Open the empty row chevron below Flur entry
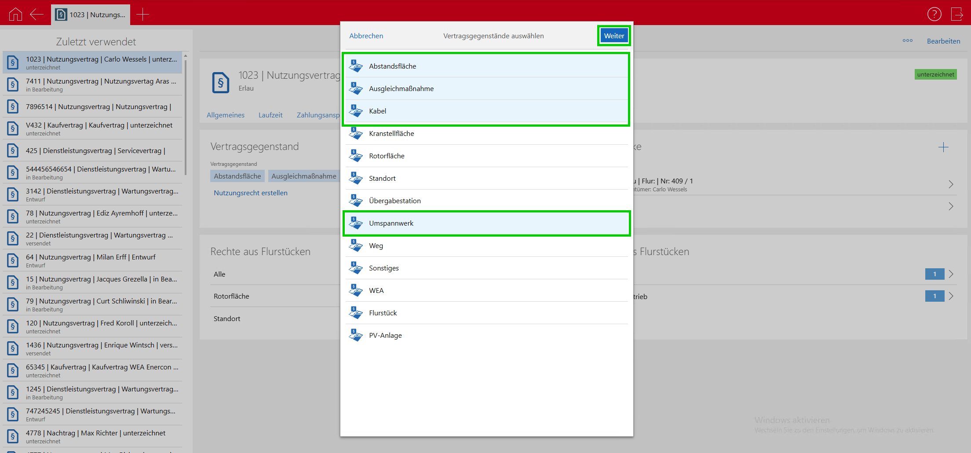 click(x=951, y=207)
